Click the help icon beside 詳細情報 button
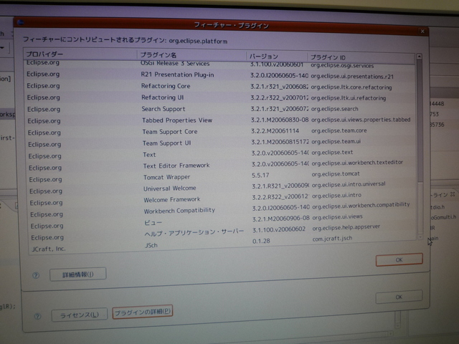459x344 pixels. click(x=36, y=275)
